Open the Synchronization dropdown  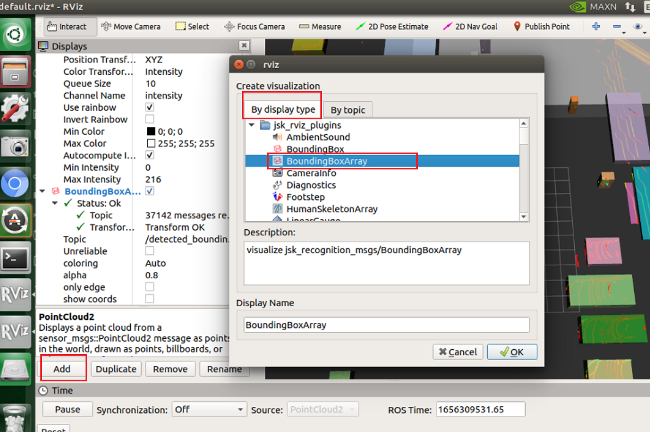coord(209,409)
